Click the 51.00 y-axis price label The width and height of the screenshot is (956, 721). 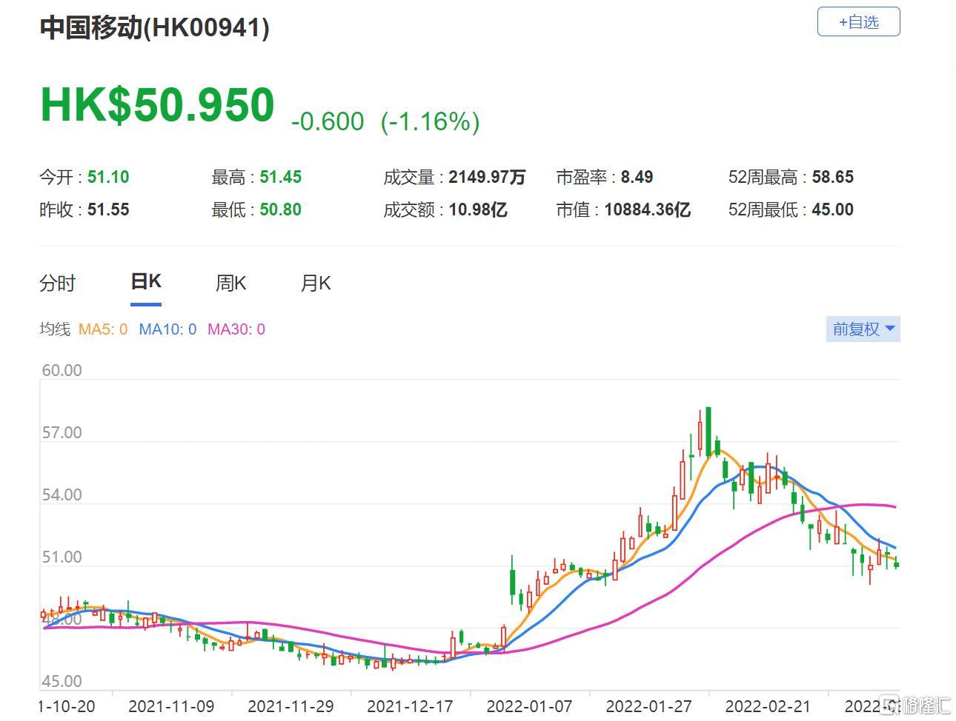[x=62, y=557]
